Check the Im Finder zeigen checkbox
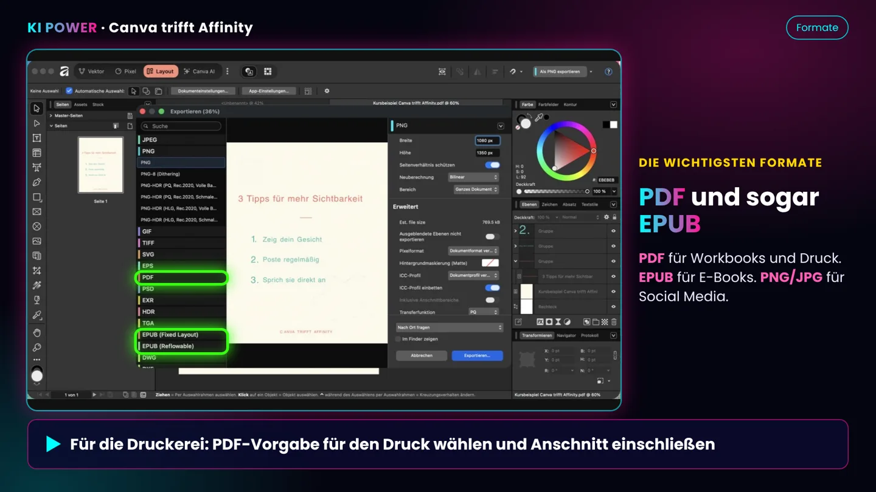Image resolution: width=876 pixels, height=492 pixels. [398, 339]
